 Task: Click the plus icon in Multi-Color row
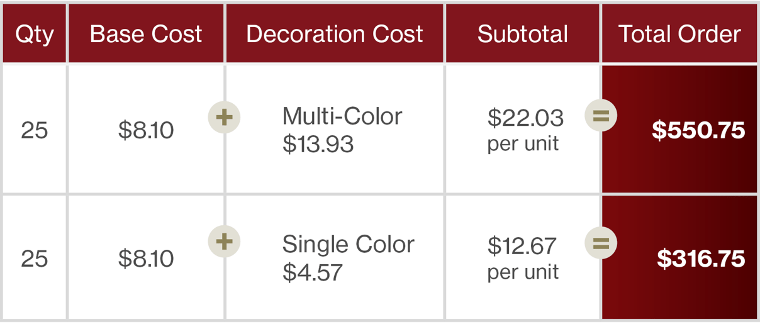(225, 116)
